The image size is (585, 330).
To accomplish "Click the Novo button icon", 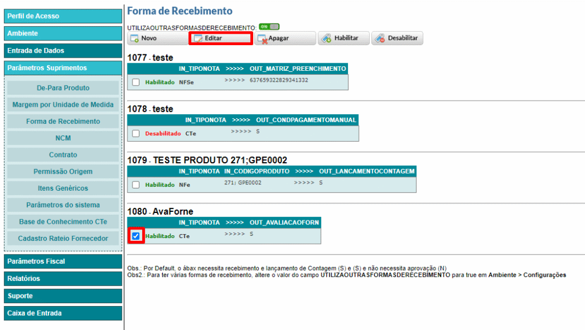I will 134,39.
